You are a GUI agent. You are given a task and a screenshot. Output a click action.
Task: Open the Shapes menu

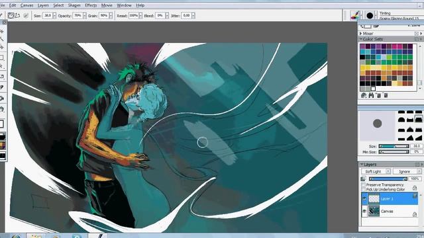[x=74, y=5]
